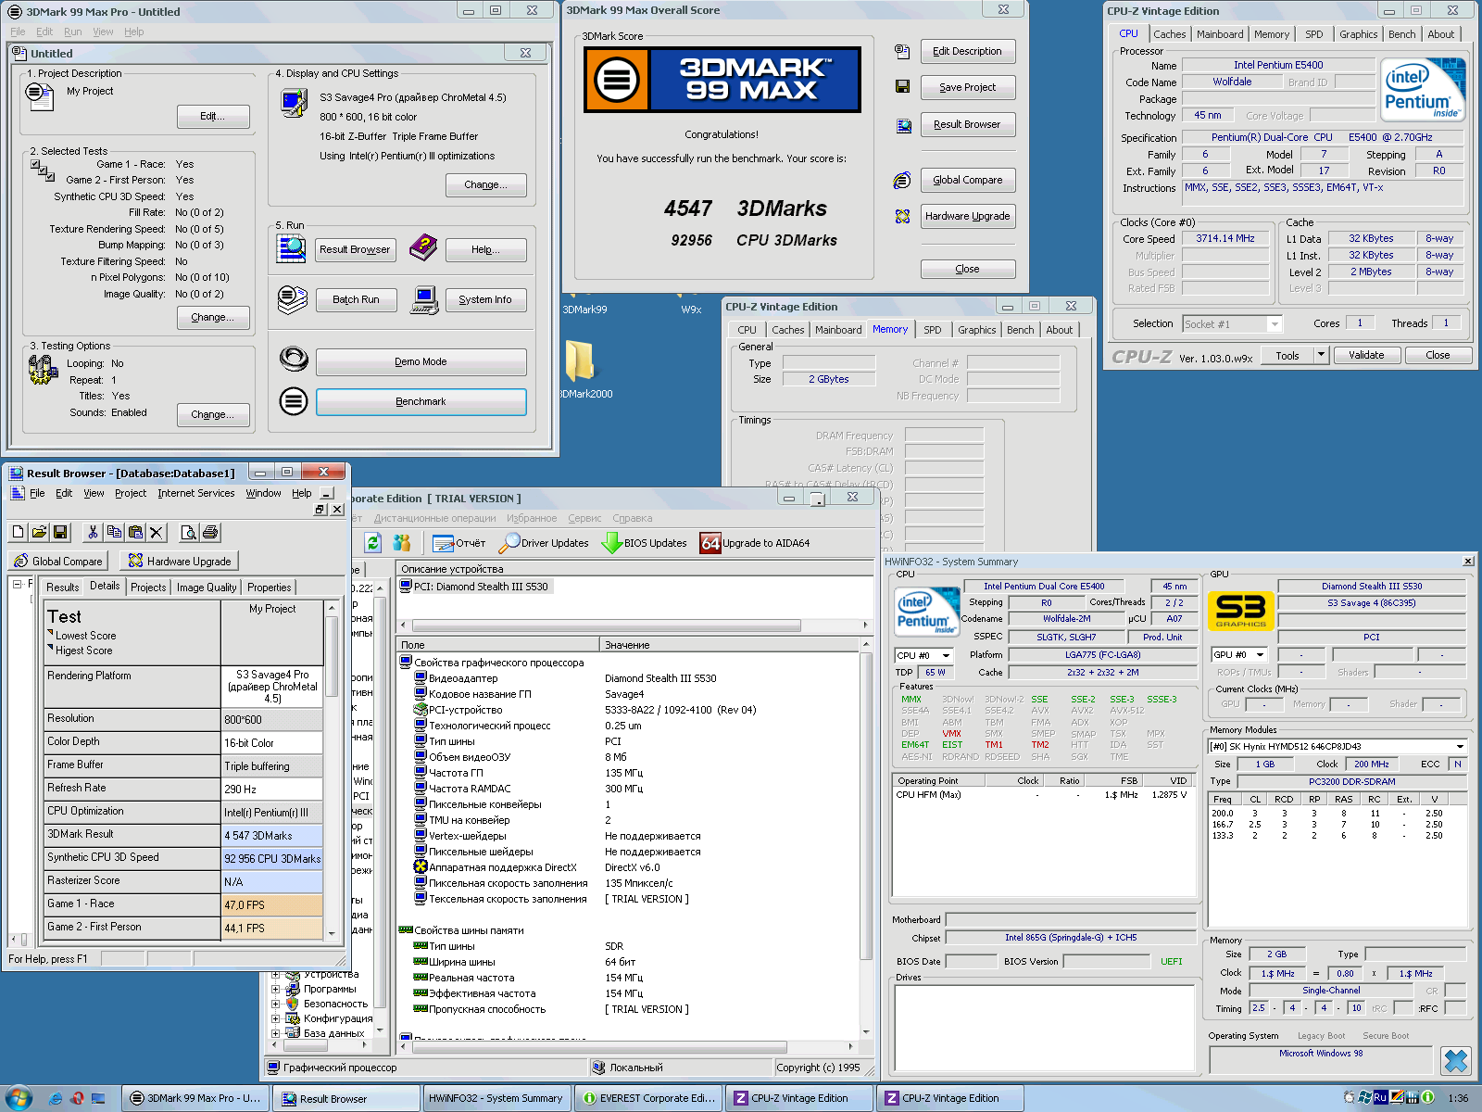
Task: Click the computer icon next to System Info
Action: tap(424, 299)
